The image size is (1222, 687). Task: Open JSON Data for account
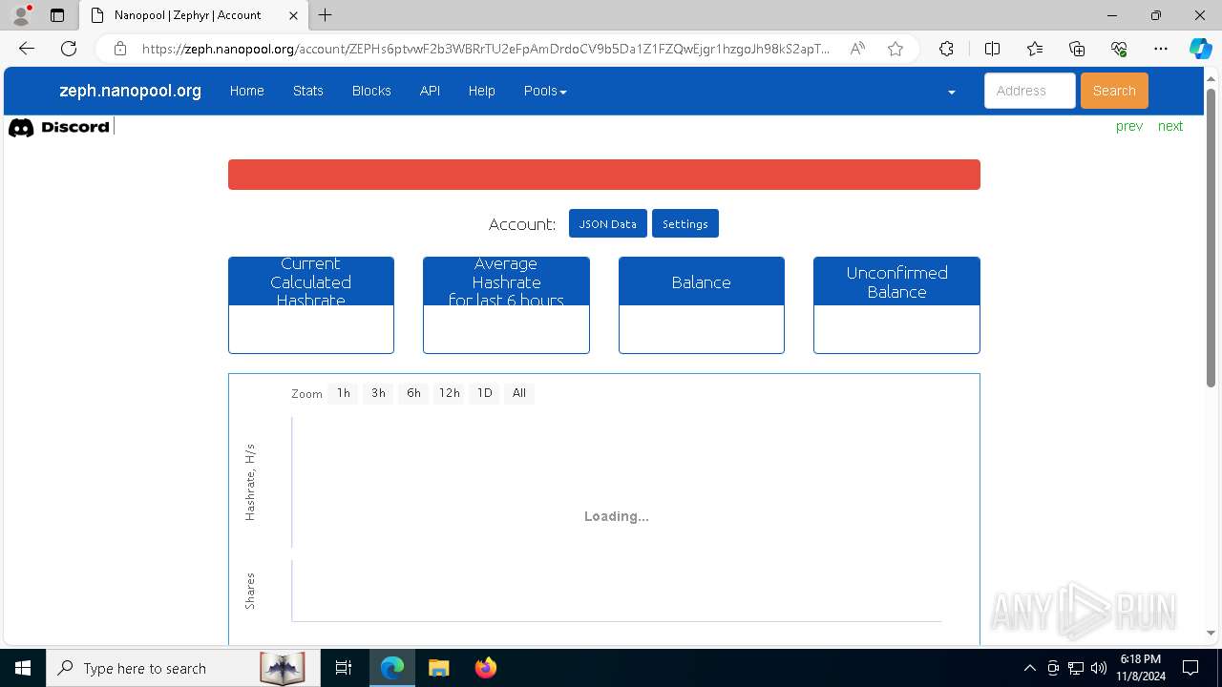(x=608, y=223)
